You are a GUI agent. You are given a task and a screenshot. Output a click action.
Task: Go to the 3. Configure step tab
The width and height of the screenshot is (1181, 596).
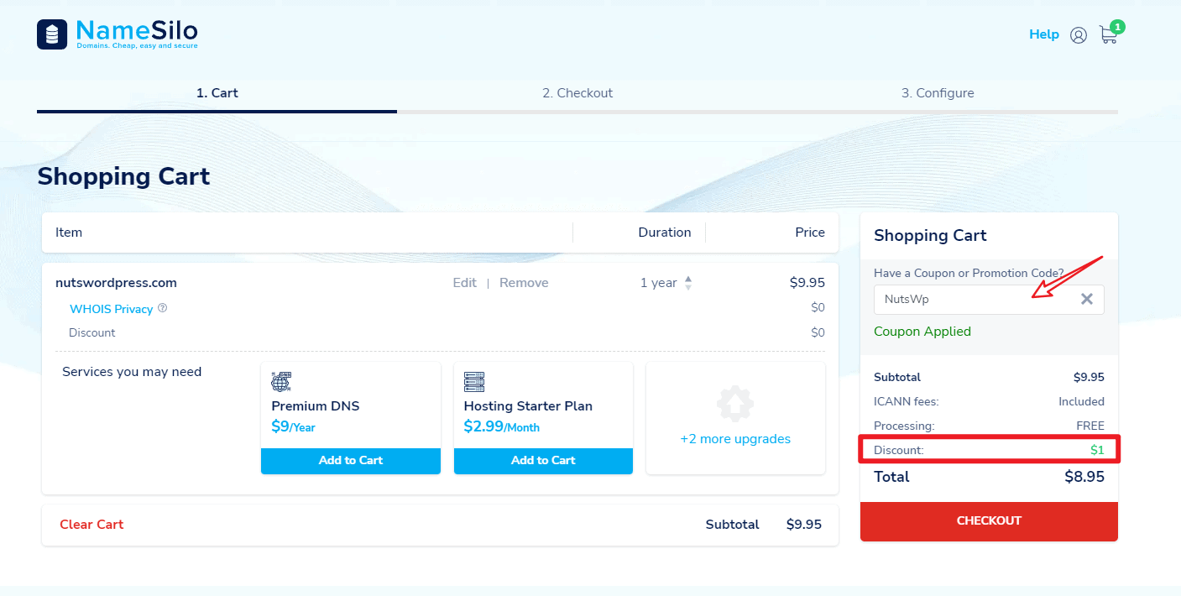coord(938,93)
